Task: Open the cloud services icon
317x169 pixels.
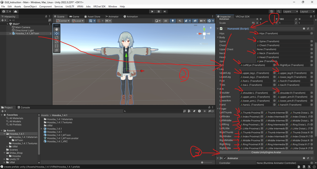Action: tap(15, 12)
